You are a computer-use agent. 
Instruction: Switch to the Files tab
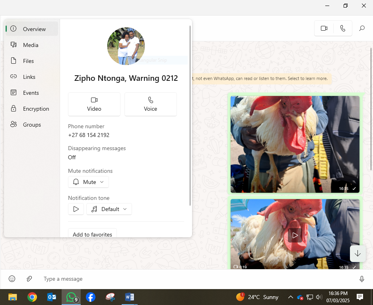click(x=32, y=61)
